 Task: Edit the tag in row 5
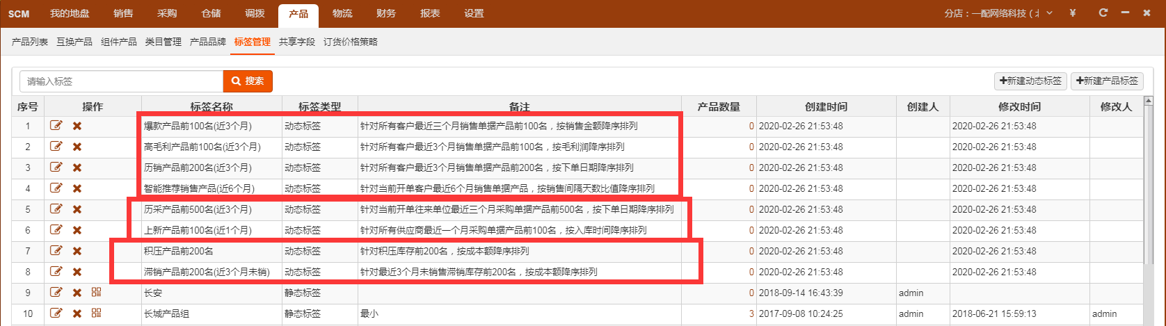click(x=56, y=210)
